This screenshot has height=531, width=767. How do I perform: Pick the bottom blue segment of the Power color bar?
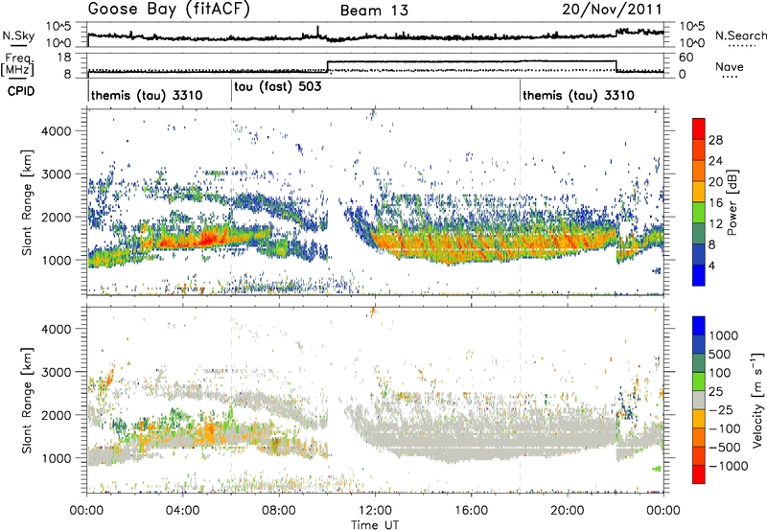pos(699,275)
